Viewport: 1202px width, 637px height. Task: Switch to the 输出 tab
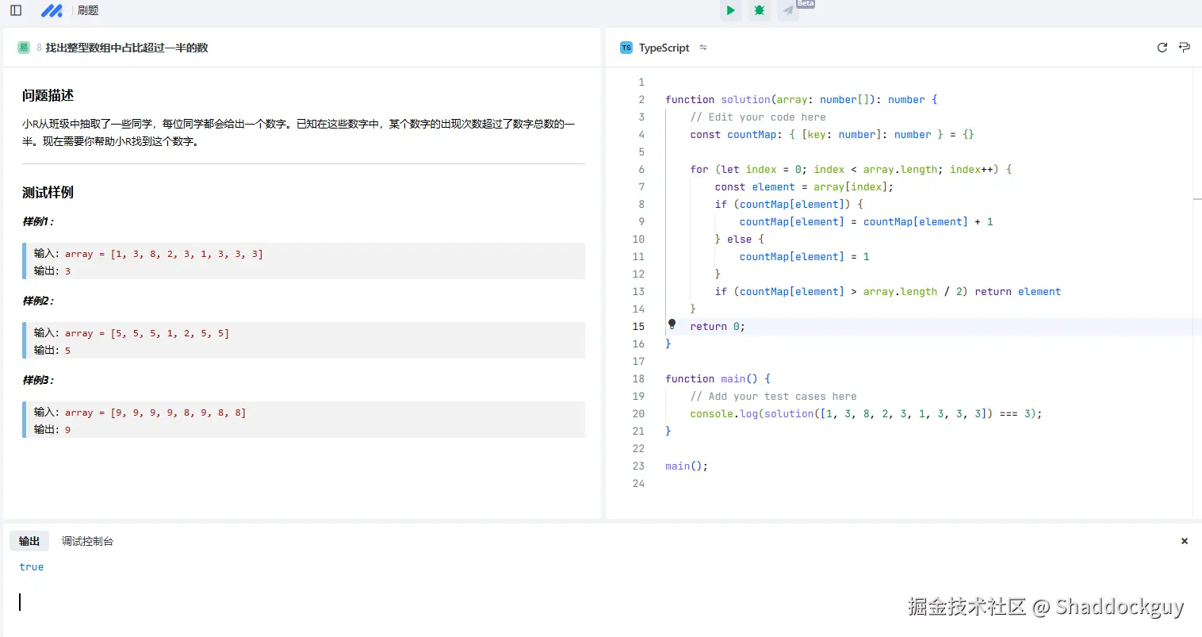tap(29, 541)
